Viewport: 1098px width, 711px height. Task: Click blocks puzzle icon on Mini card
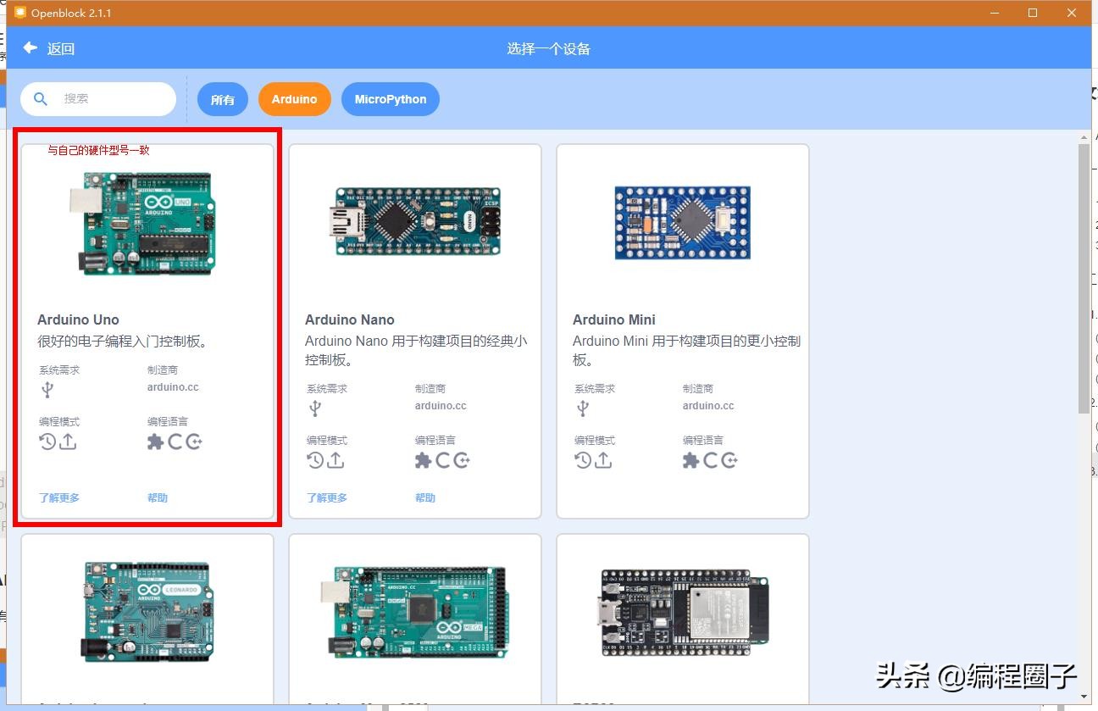[690, 460]
